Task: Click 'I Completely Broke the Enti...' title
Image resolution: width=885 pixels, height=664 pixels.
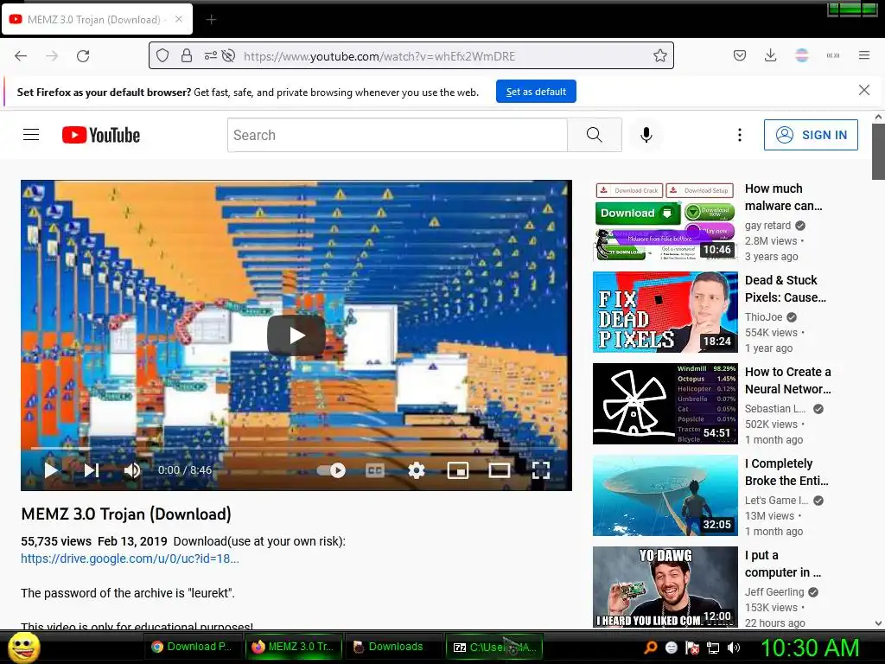Action: [x=786, y=472]
